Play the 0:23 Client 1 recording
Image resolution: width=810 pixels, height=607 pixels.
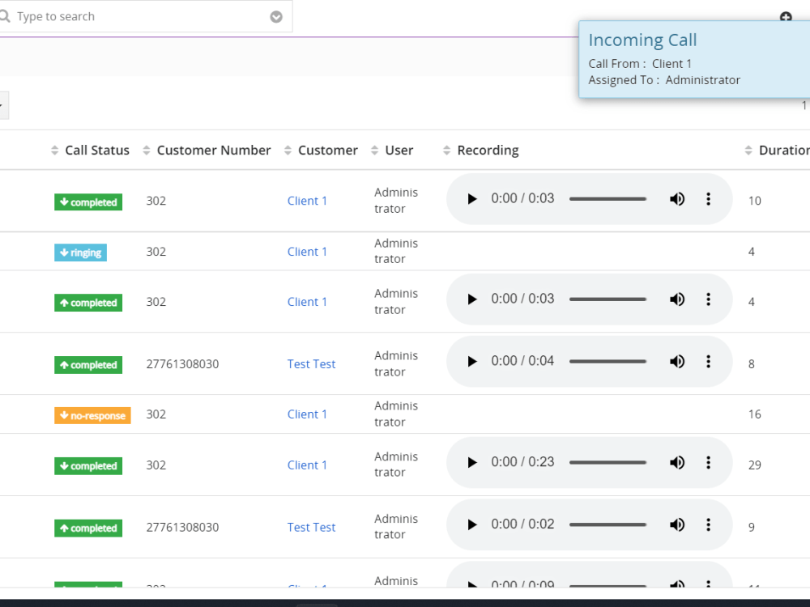tap(471, 462)
